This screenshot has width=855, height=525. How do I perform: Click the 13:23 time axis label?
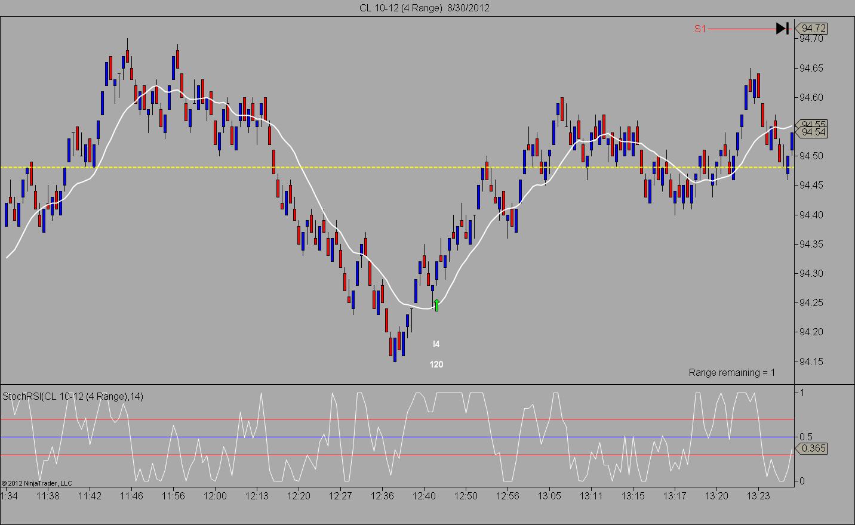pyautogui.click(x=758, y=496)
